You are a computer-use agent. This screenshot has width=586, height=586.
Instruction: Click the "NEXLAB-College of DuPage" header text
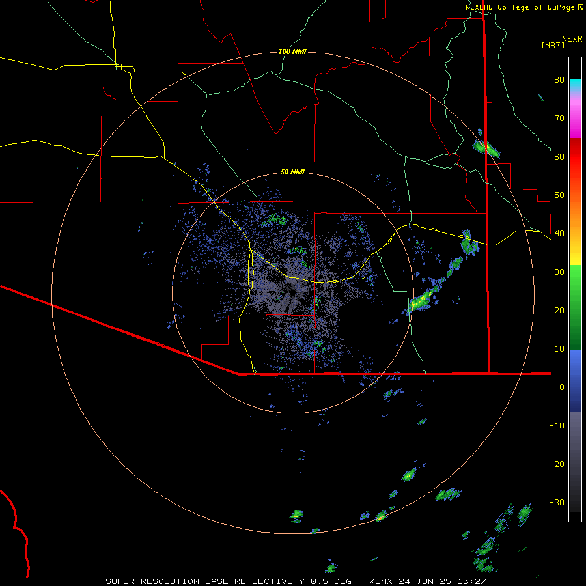coord(520,7)
